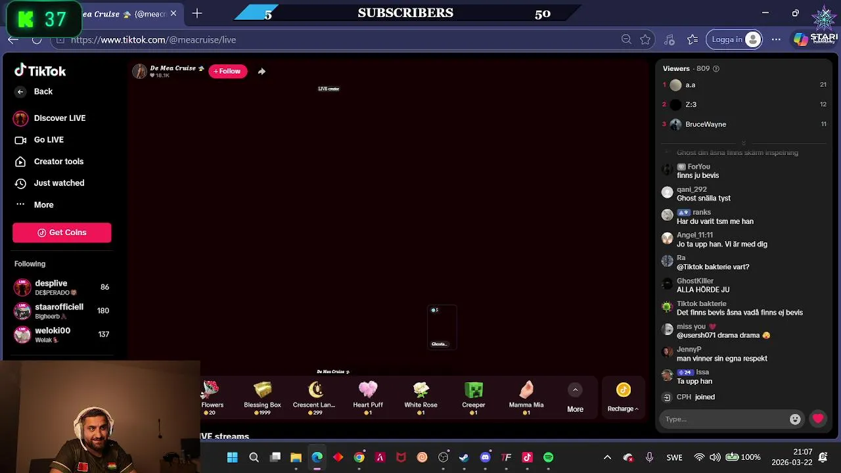Open Creator tools in the sidebar
Image resolution: width=841 pixels, height=473 pixels.
(49, 162)
